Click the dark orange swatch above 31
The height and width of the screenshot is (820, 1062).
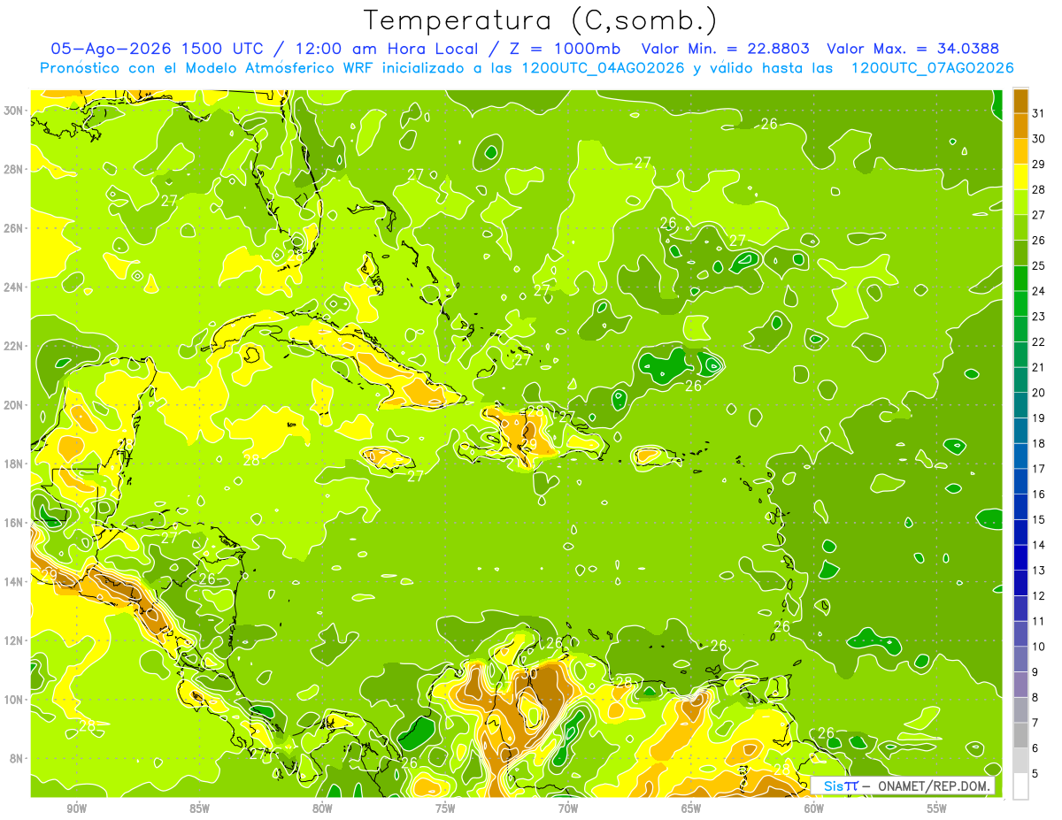pyautogui.click(x=1020, y=101)
